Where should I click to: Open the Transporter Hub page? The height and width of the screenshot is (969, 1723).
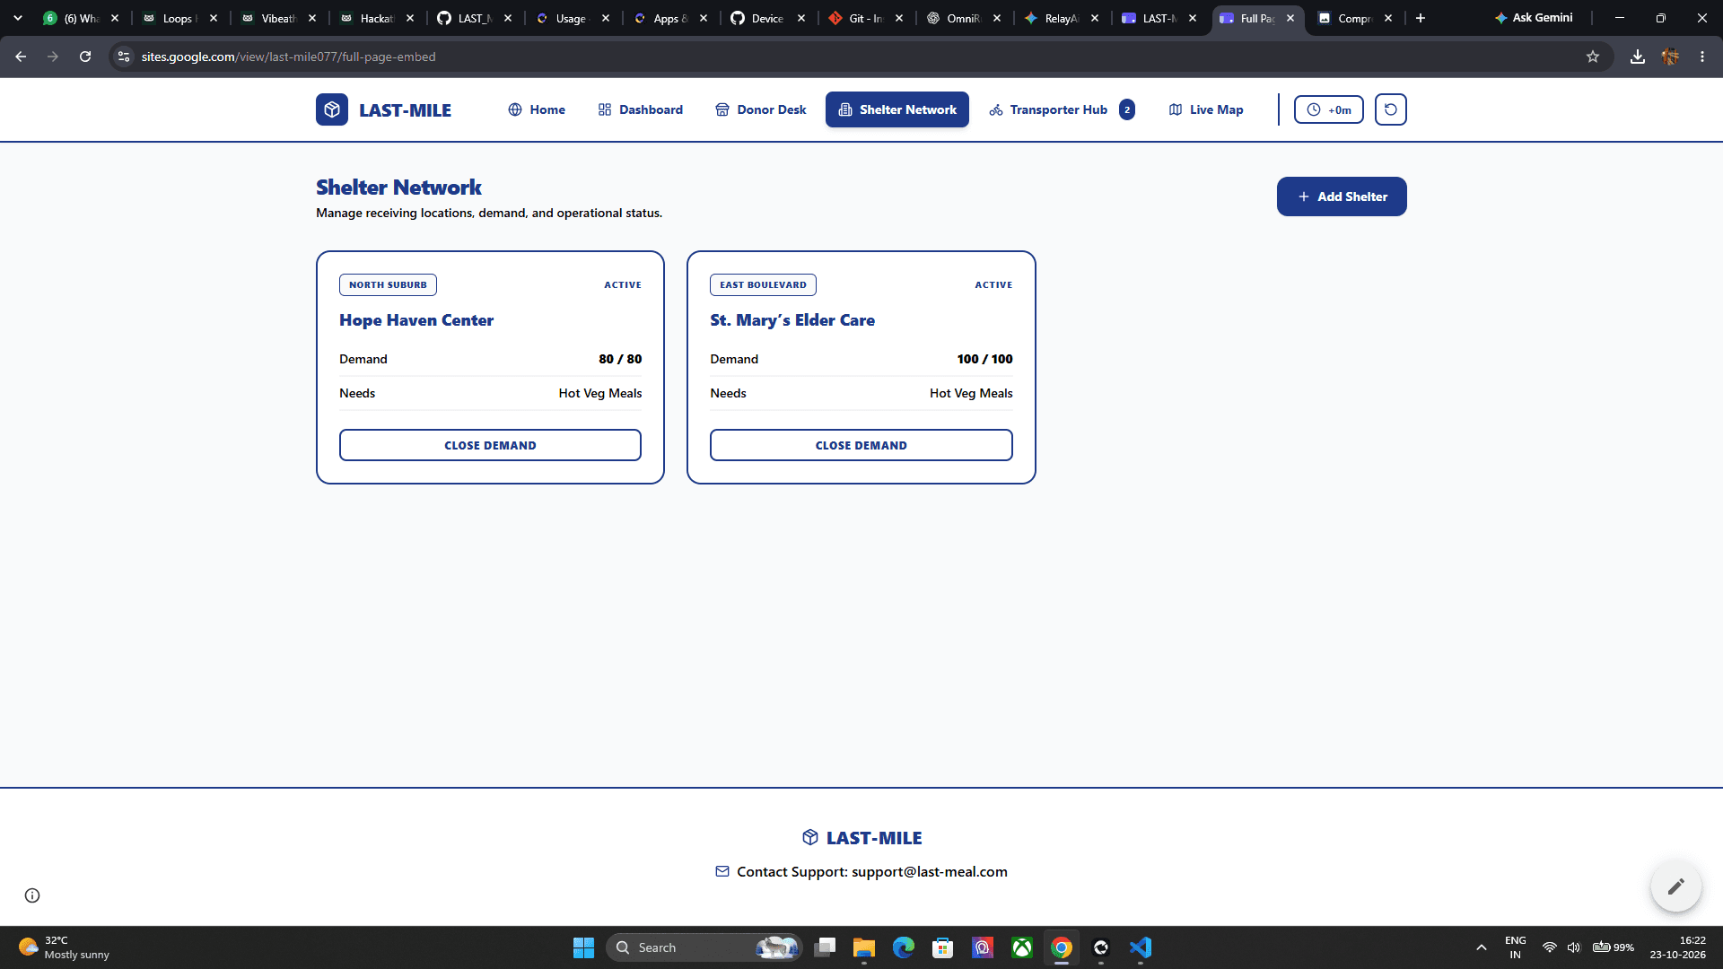point(1048,109)
